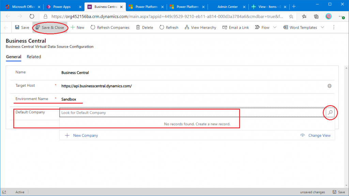Screen dimensions: 349x196
Task: Click Save & Close in the command bar
Action: [50, 27]
